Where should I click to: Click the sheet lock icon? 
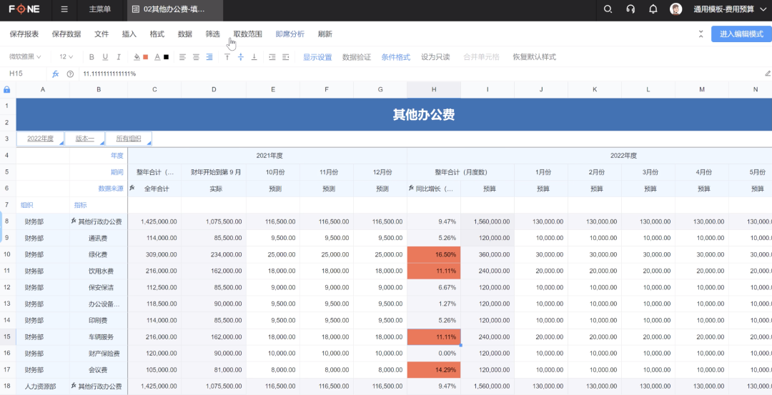pos(7,89)
